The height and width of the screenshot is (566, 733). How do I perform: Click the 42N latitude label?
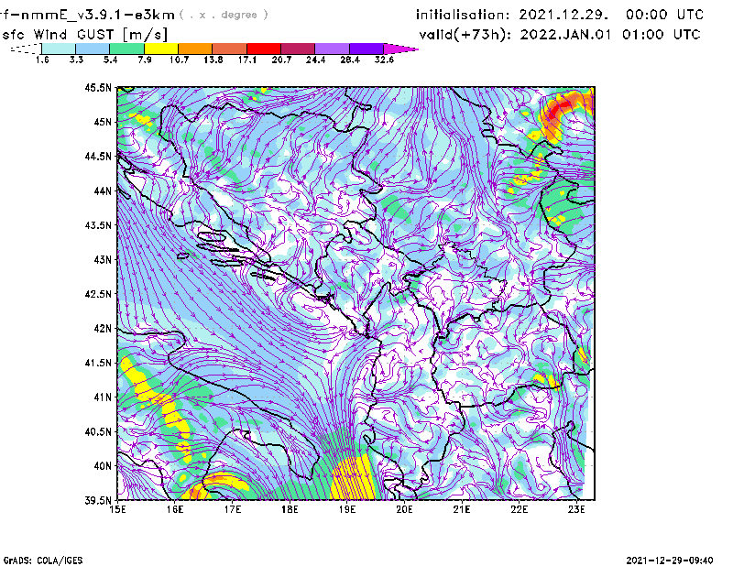103,329
